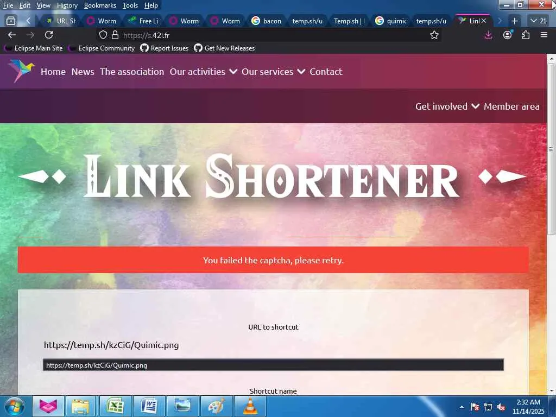Switch to the Free Li tab
556x417 pixels.
(x=143, y=21)
